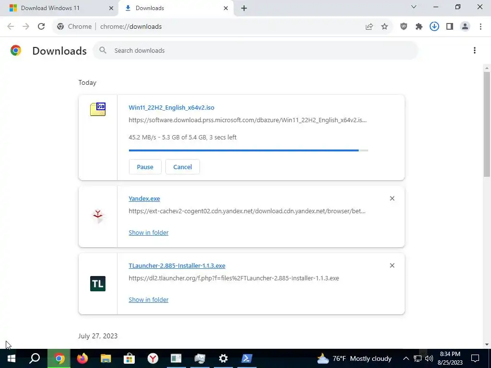Open File Explorer from the taskbar
Screen dimensions: 491x368
point(106,358)
